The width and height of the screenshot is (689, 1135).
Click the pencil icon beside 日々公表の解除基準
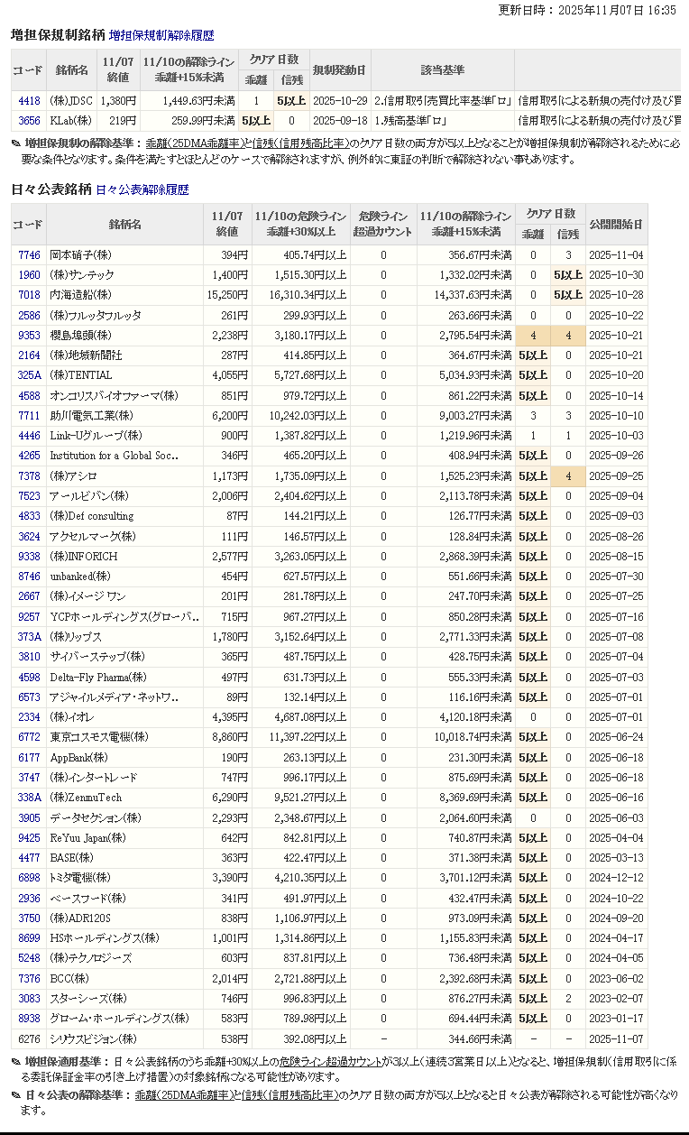[16, 1094]
